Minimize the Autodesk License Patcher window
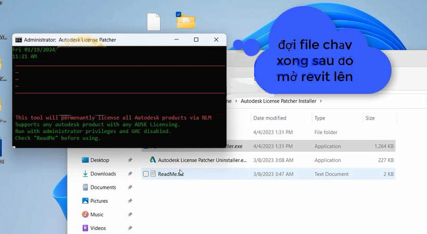The width and height of the screenshot is (427, 234). [x=177, y=40]
